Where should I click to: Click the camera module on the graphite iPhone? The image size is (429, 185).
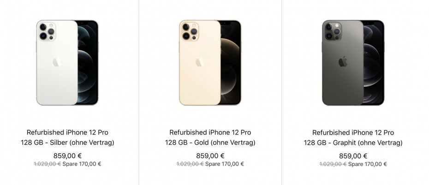point(333,30)
